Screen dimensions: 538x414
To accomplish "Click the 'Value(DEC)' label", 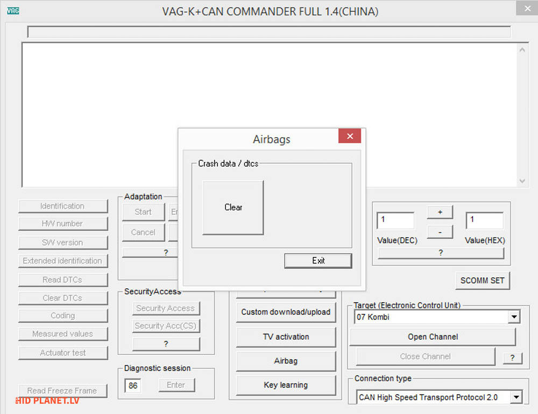I will 398,240.
